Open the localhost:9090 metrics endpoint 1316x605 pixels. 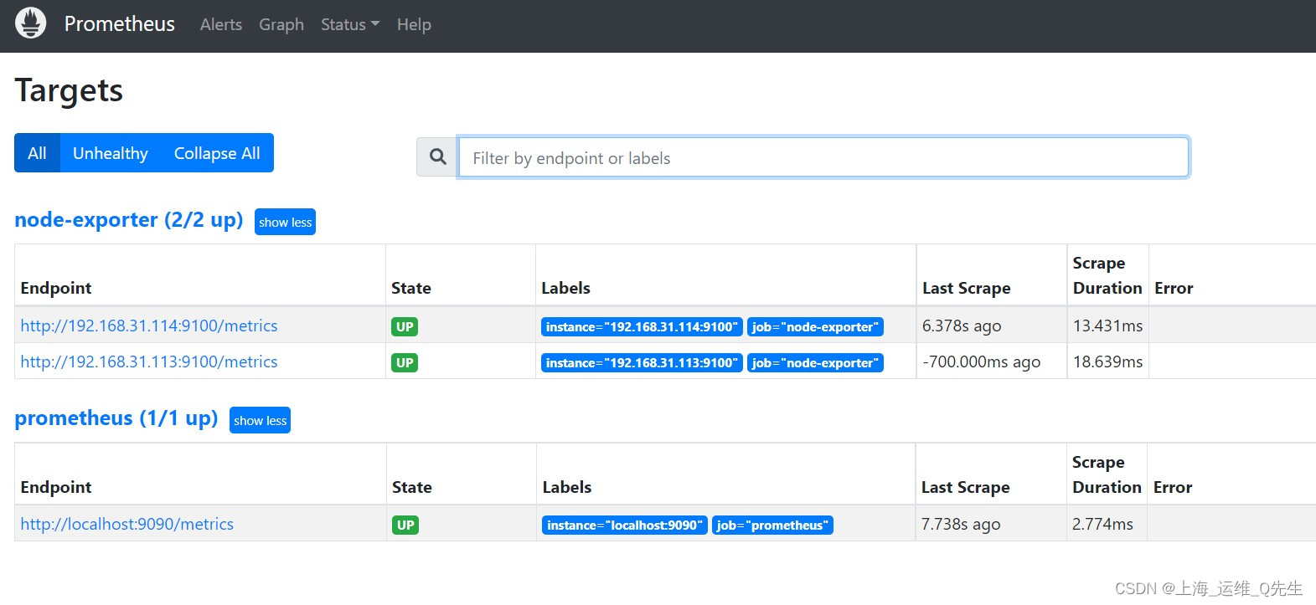(127, 525)
